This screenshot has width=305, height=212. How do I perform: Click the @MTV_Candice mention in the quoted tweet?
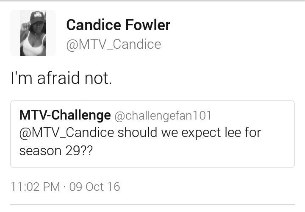click(x=67, y=133)
